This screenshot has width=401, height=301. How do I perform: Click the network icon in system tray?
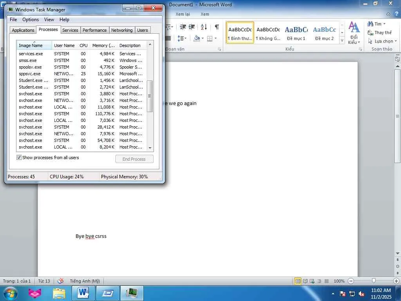(352, 294)
